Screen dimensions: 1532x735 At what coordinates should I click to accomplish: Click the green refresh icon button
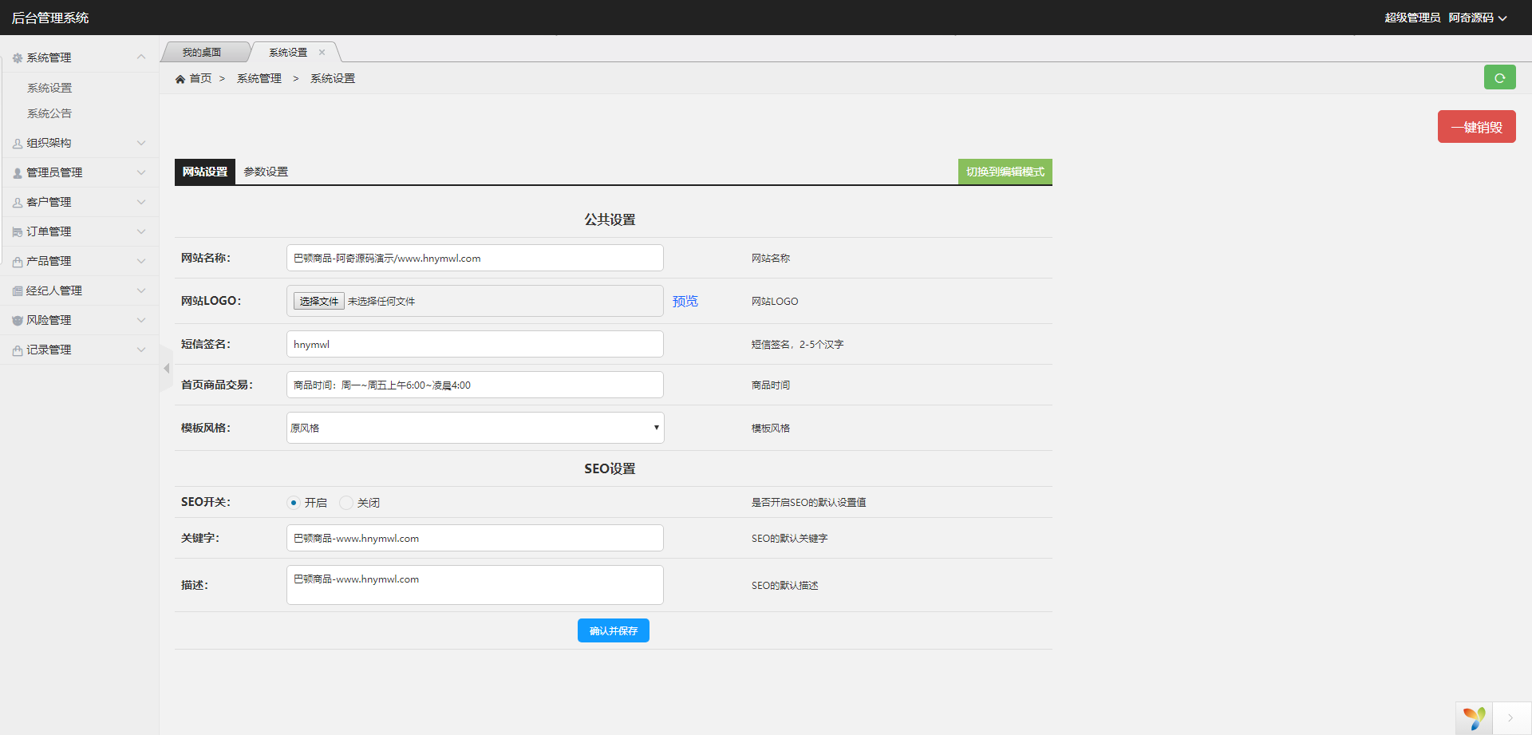pos(1499,77)
